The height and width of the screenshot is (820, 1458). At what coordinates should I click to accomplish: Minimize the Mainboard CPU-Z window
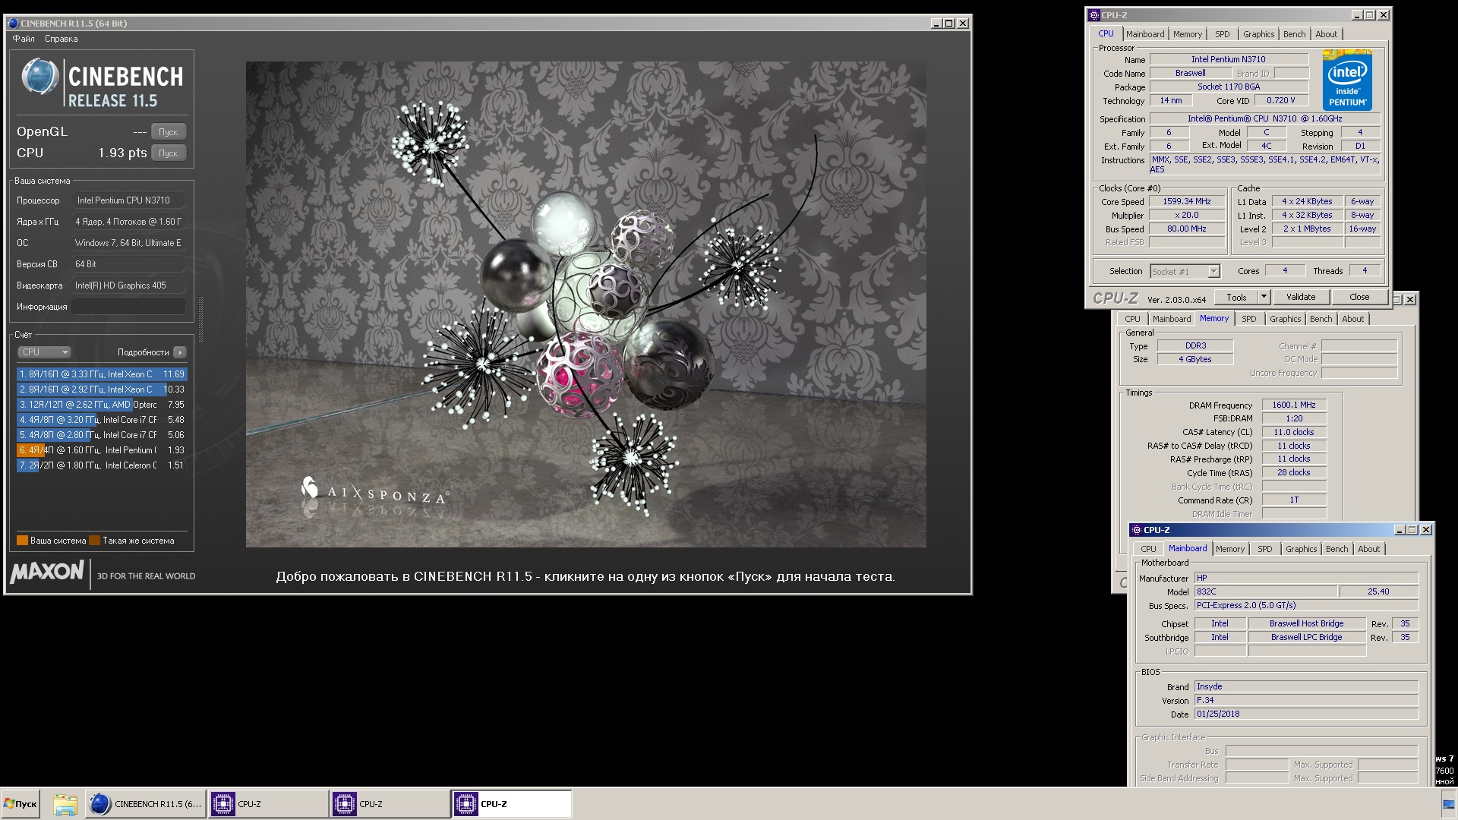(1399, 530)
